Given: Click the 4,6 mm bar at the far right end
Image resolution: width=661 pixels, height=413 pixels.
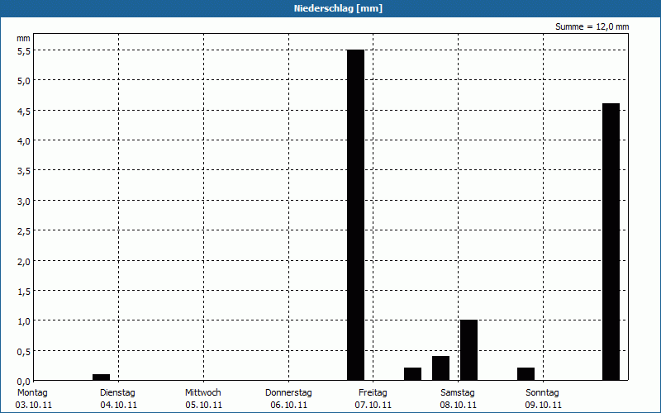Looking at the screenshot, I should (611, 242).
